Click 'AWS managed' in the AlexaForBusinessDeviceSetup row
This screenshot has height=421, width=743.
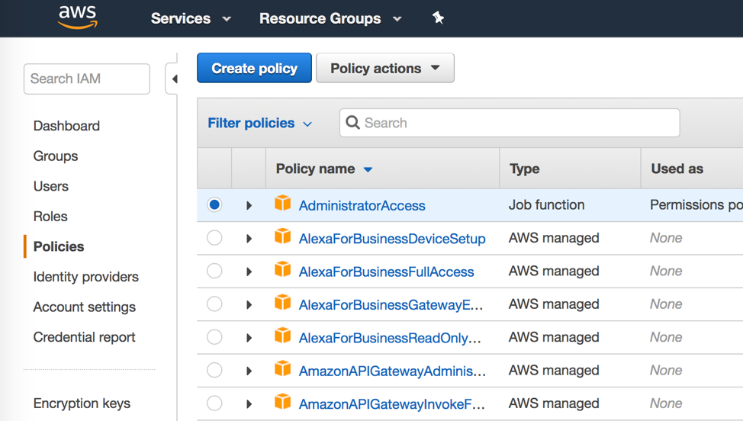[554, 238]
